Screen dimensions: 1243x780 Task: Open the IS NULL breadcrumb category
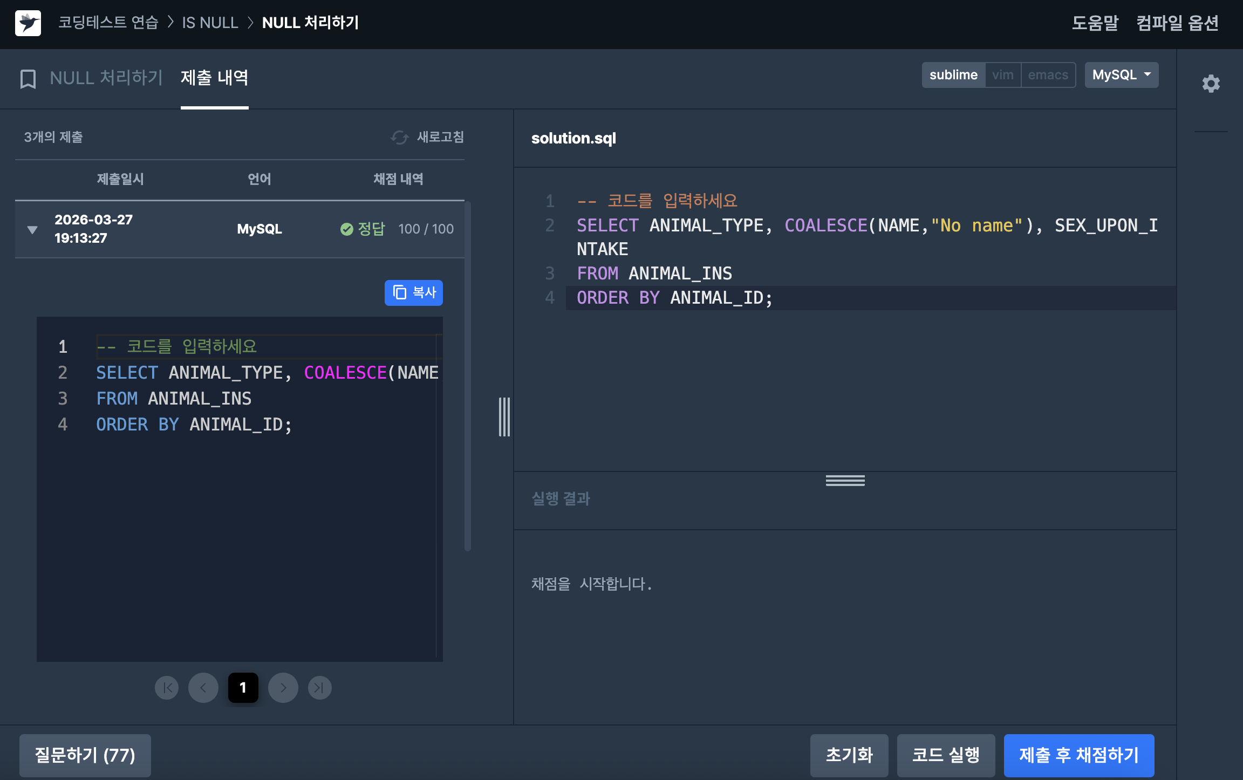coord(210,23)
